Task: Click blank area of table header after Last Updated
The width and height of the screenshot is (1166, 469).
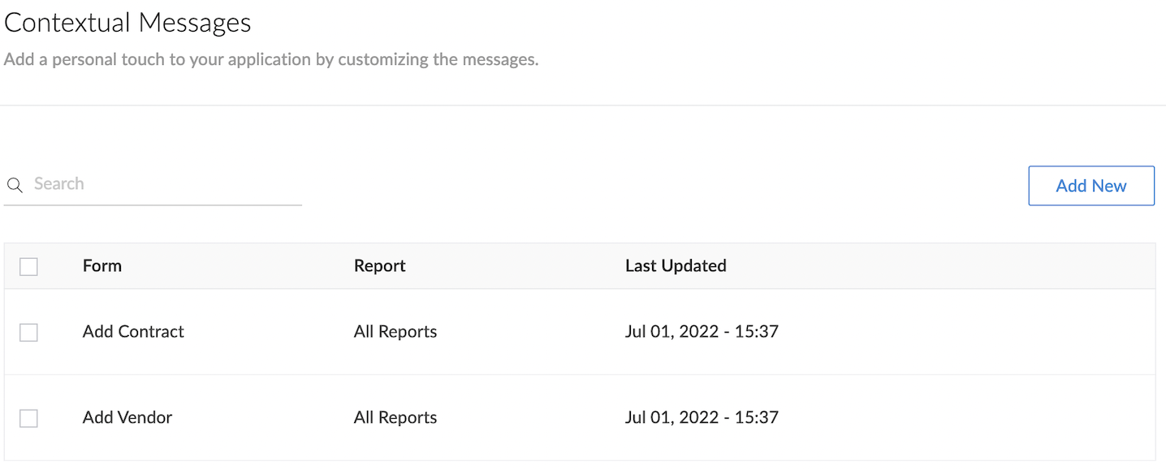Action: pos(942,266)
